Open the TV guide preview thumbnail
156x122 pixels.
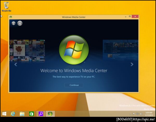click(x=120, y=50)
